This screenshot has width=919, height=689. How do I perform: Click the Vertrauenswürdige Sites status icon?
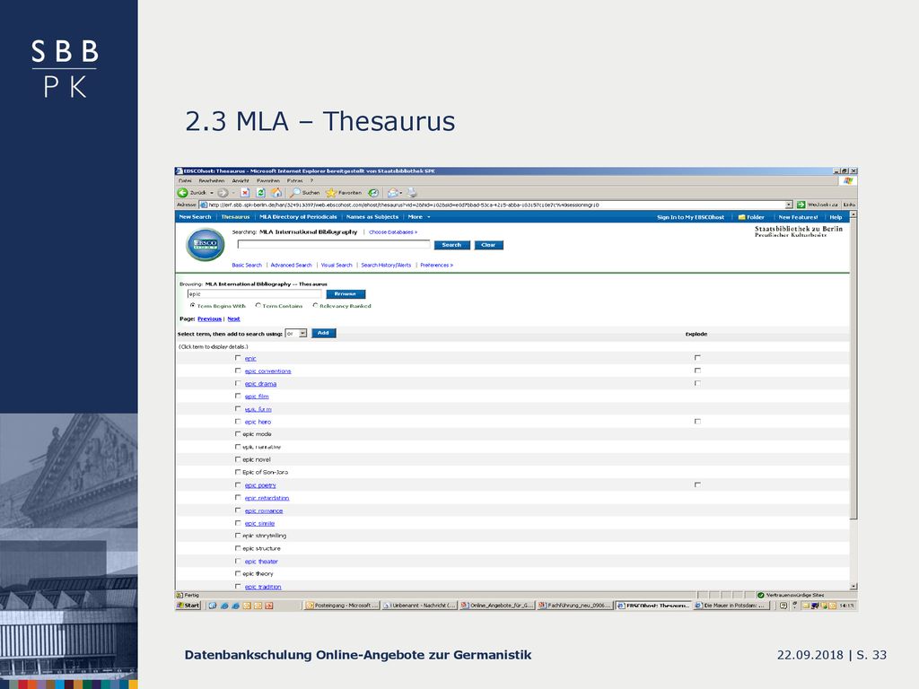pyautogui.click(x=761, y=595)
